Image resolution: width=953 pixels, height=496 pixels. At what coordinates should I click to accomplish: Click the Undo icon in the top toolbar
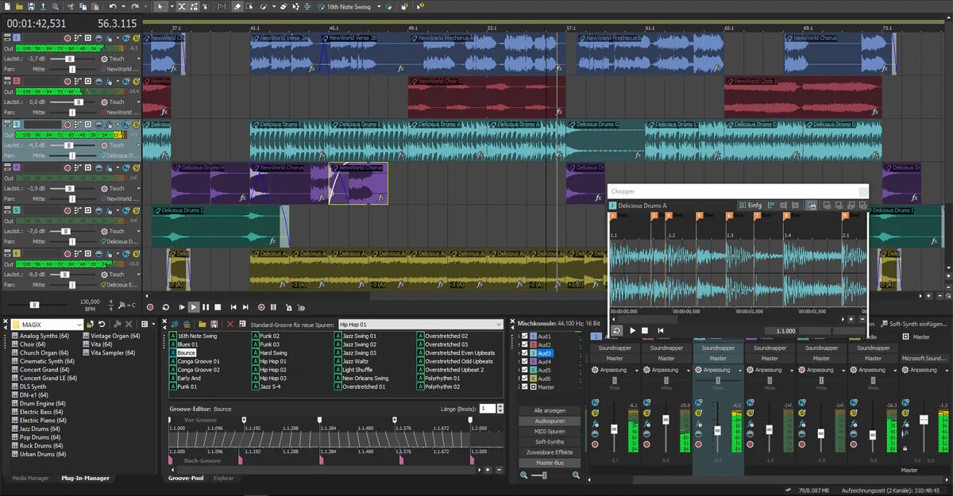click(111, 6)
